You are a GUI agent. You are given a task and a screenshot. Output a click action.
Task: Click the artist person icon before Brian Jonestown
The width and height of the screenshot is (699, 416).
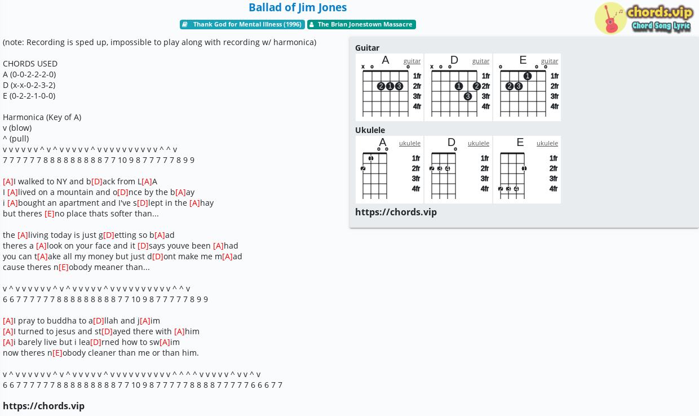tap(311, 25)
